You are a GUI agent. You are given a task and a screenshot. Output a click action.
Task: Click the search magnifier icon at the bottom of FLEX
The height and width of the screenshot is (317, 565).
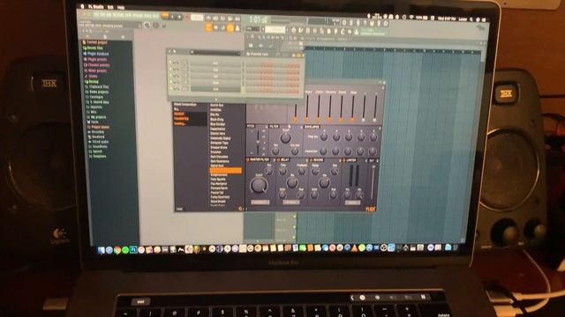pos(240,209)
